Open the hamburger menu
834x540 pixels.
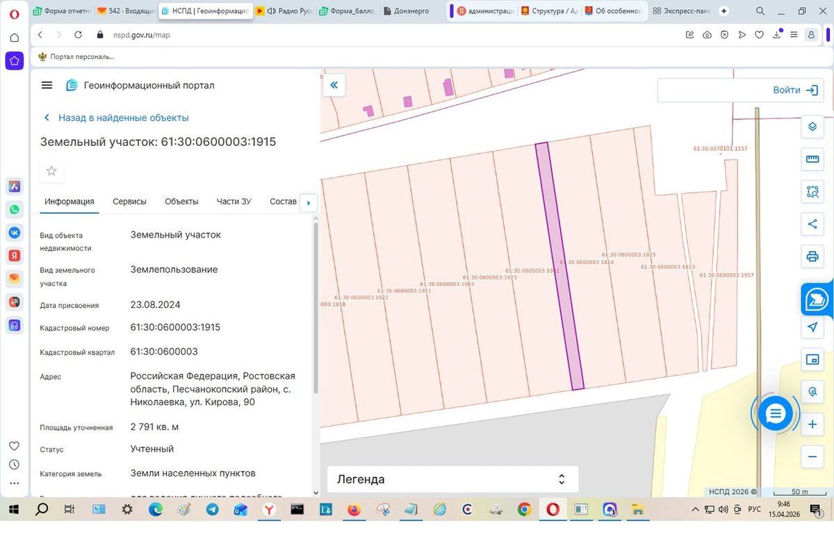pyautogui.click(x=47, y=85)
